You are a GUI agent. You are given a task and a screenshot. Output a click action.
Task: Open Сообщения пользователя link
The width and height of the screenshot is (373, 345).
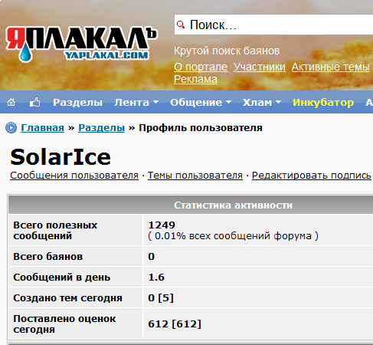coord(74,176)
